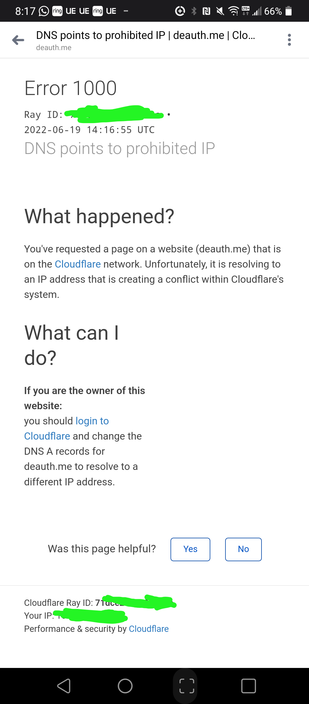Viewport: 309px width, 704px height.
Task: Tap the back arrow in the browser toolbar
Action: 18,40
